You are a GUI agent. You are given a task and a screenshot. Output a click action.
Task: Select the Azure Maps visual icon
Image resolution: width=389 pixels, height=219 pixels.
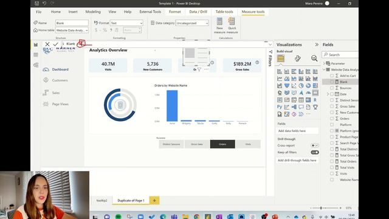(301, 93)
